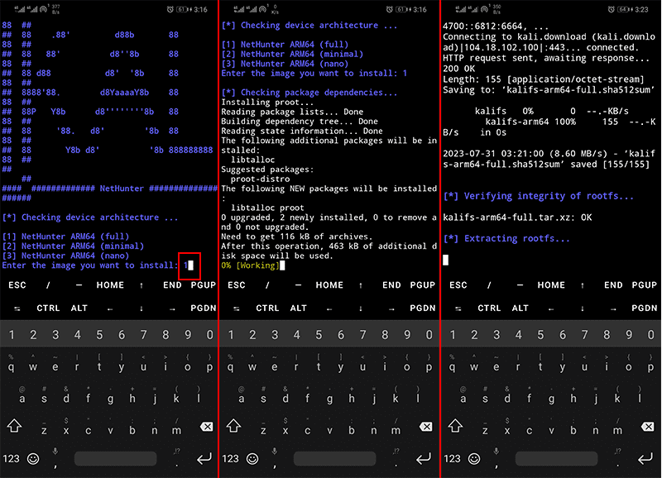Tap HOME extra key on '0% [Working]' phone
The height and width of the screenshot is (478, 662).
click(x=329, y=285)
